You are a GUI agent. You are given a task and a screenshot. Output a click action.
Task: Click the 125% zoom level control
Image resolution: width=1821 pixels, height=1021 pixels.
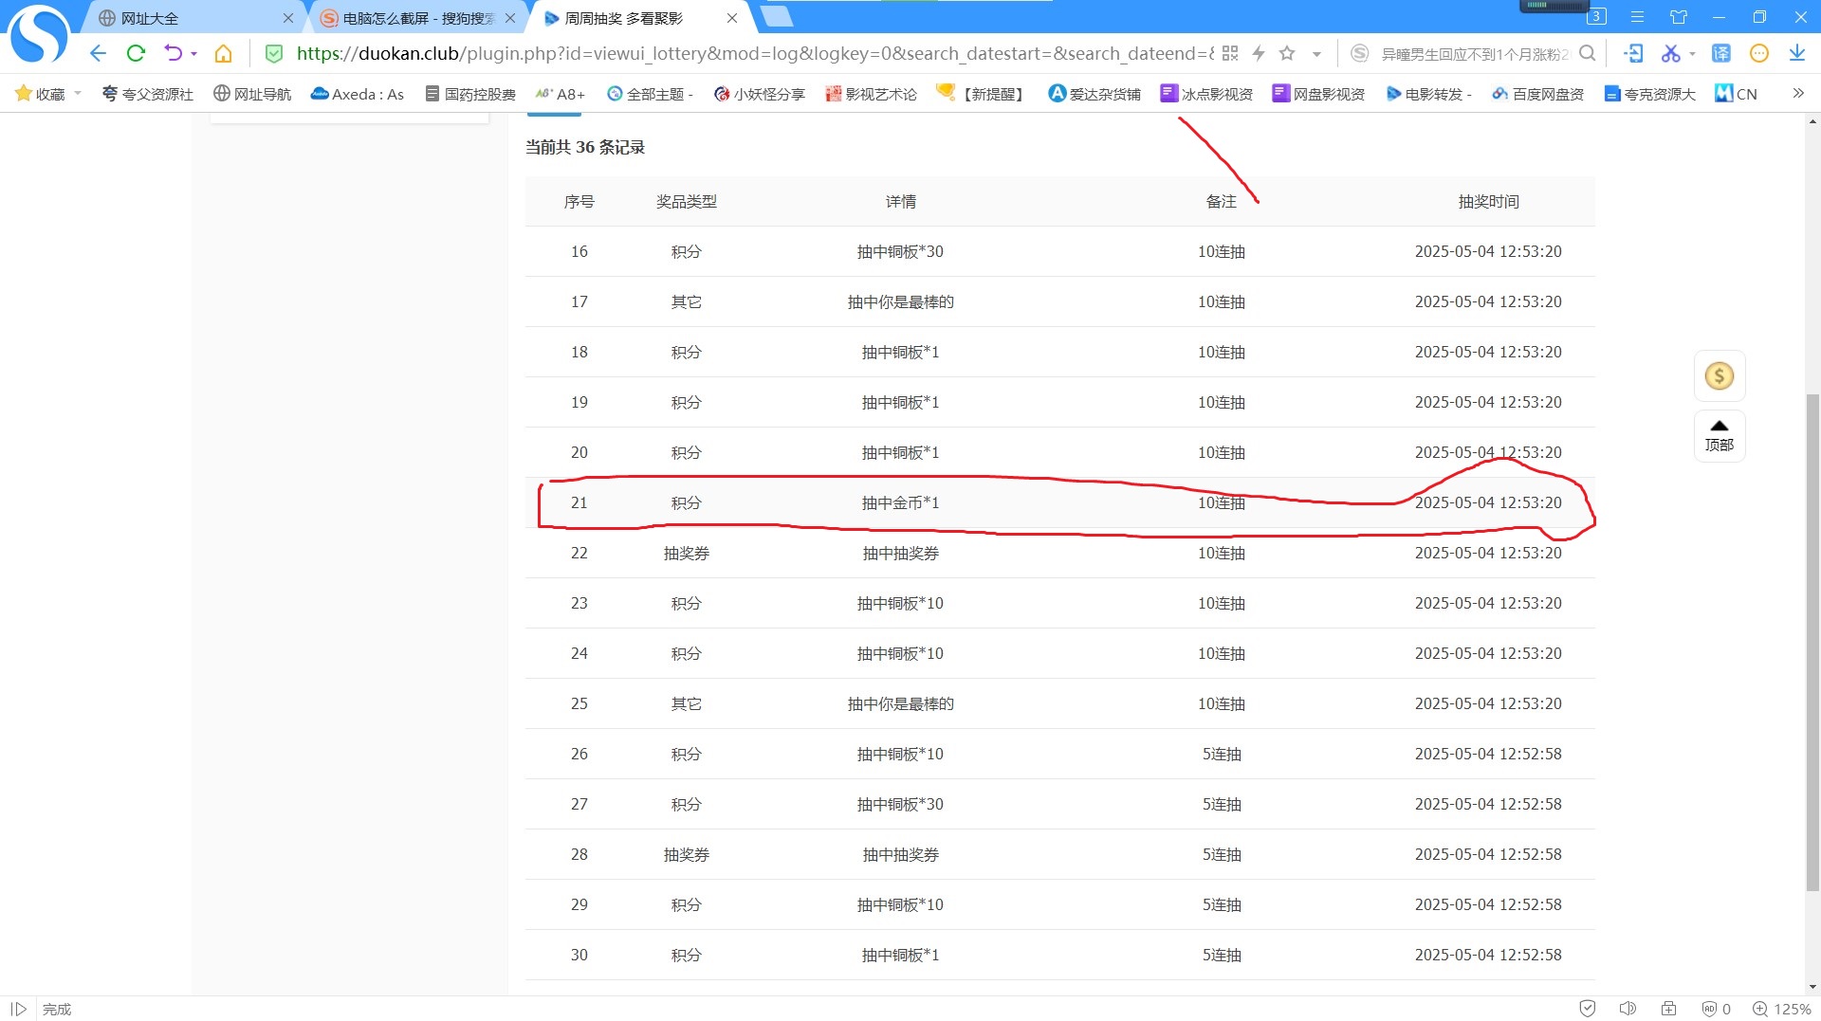(x=1782, y=1009)
